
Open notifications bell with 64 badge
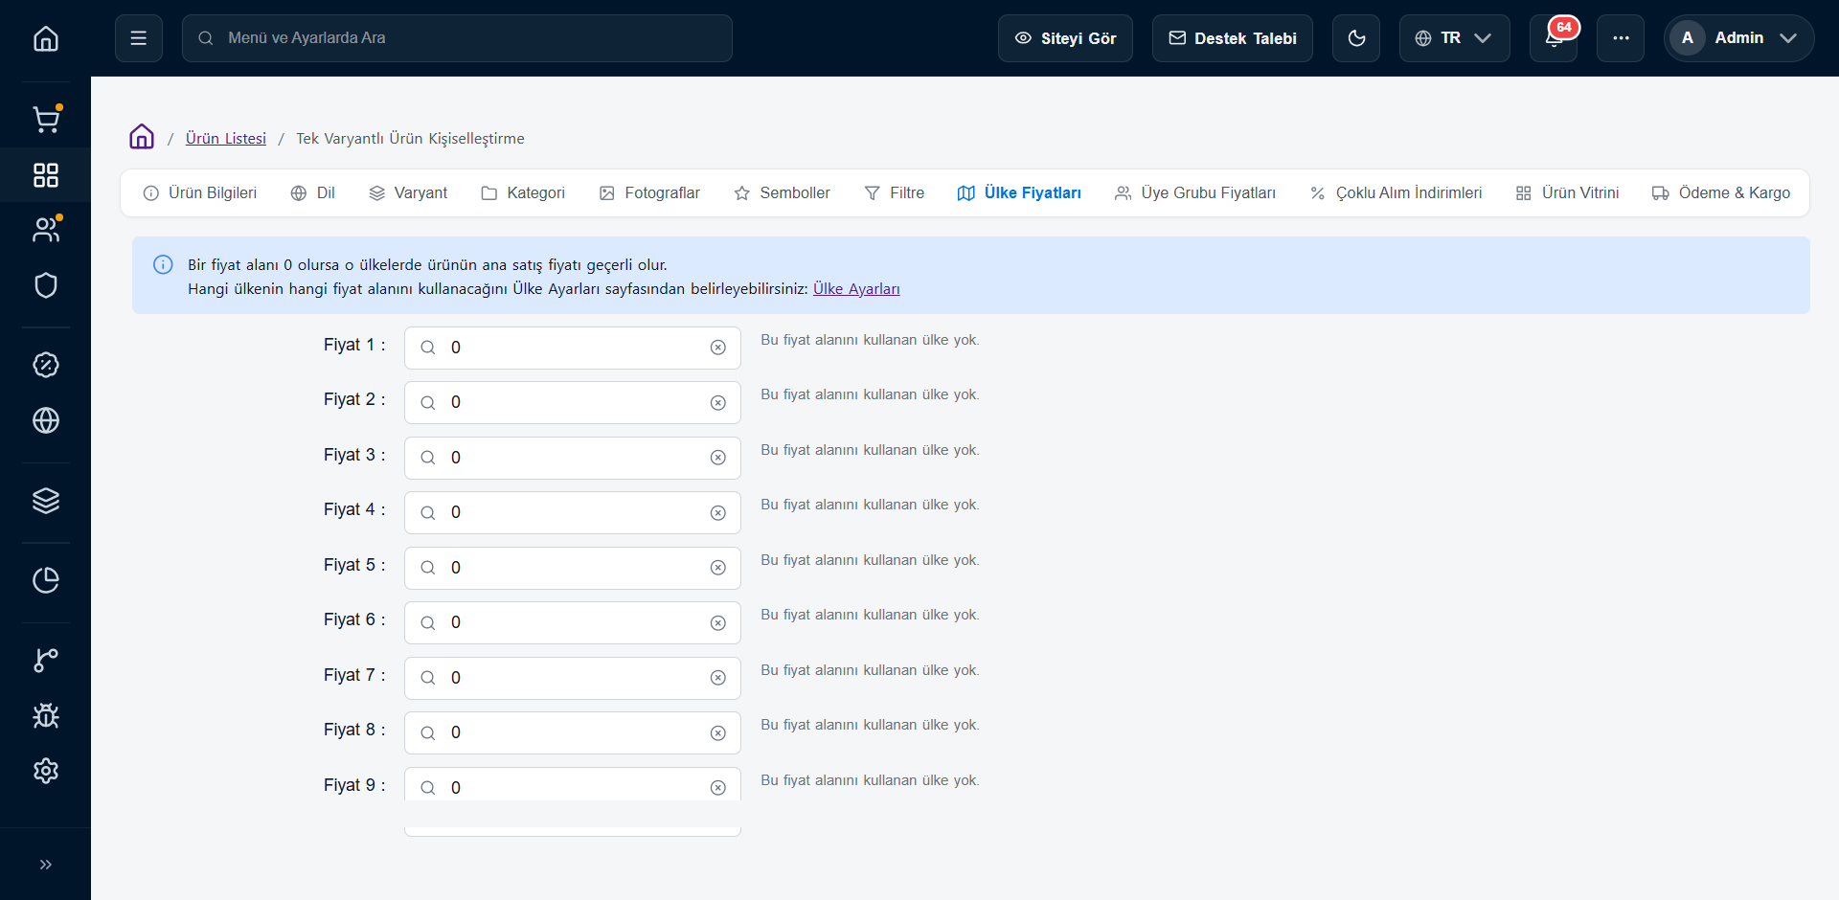[x=1554, y=38]
